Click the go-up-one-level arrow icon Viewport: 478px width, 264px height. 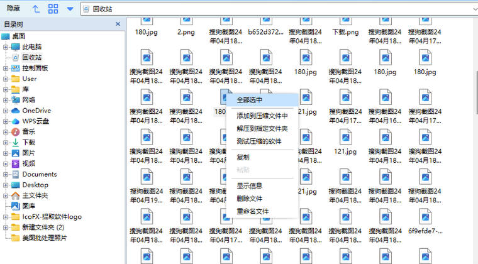click(36, 9)
